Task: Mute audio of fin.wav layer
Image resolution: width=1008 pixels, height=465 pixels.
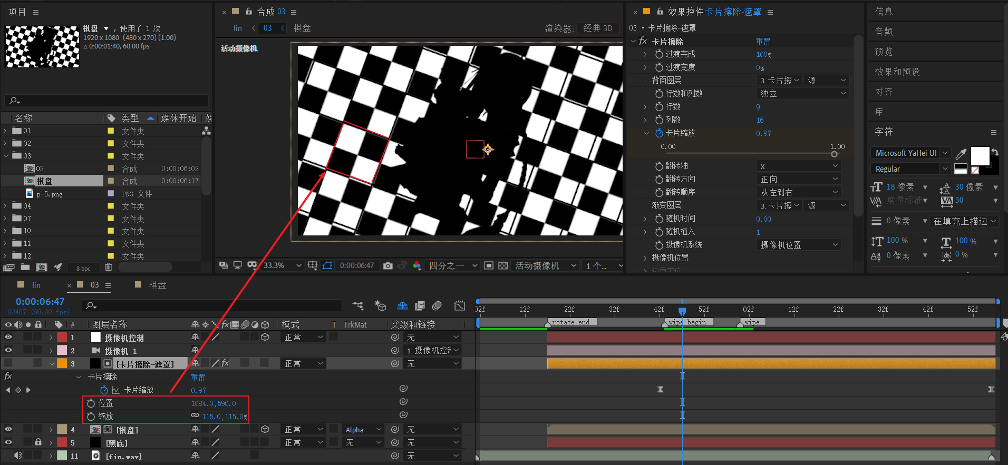Action: (18, 456)
